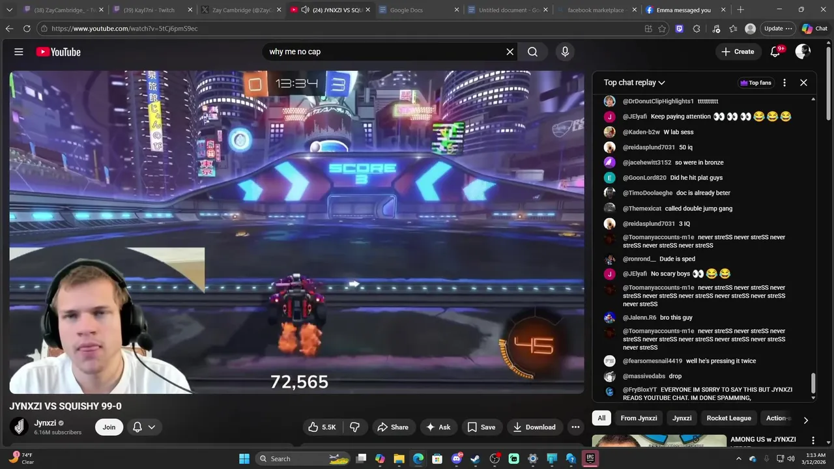834x469 pixels.
Task: Select the Jynxzi filter chip
Action: [682, 418]
